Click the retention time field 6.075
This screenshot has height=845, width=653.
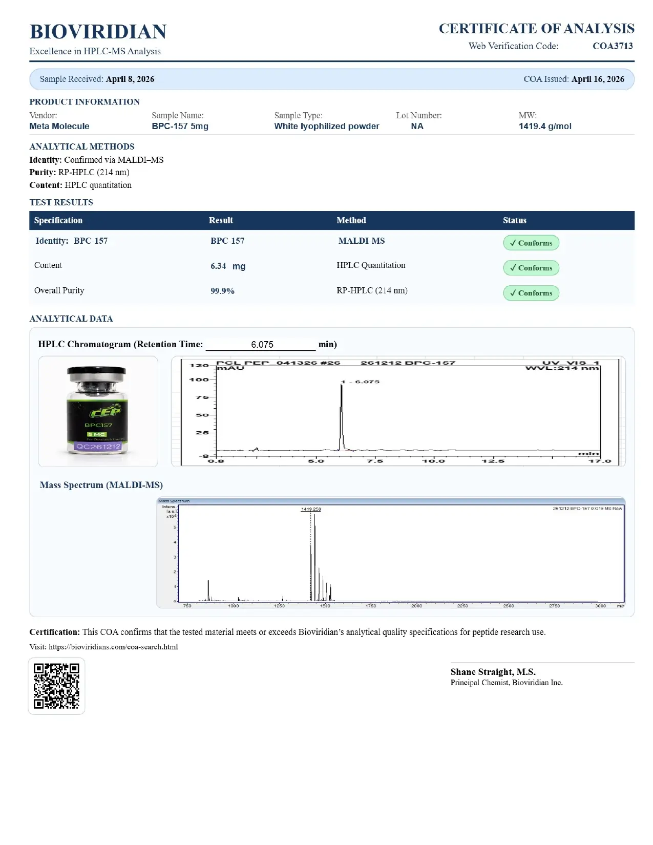(x=261, y=345)
